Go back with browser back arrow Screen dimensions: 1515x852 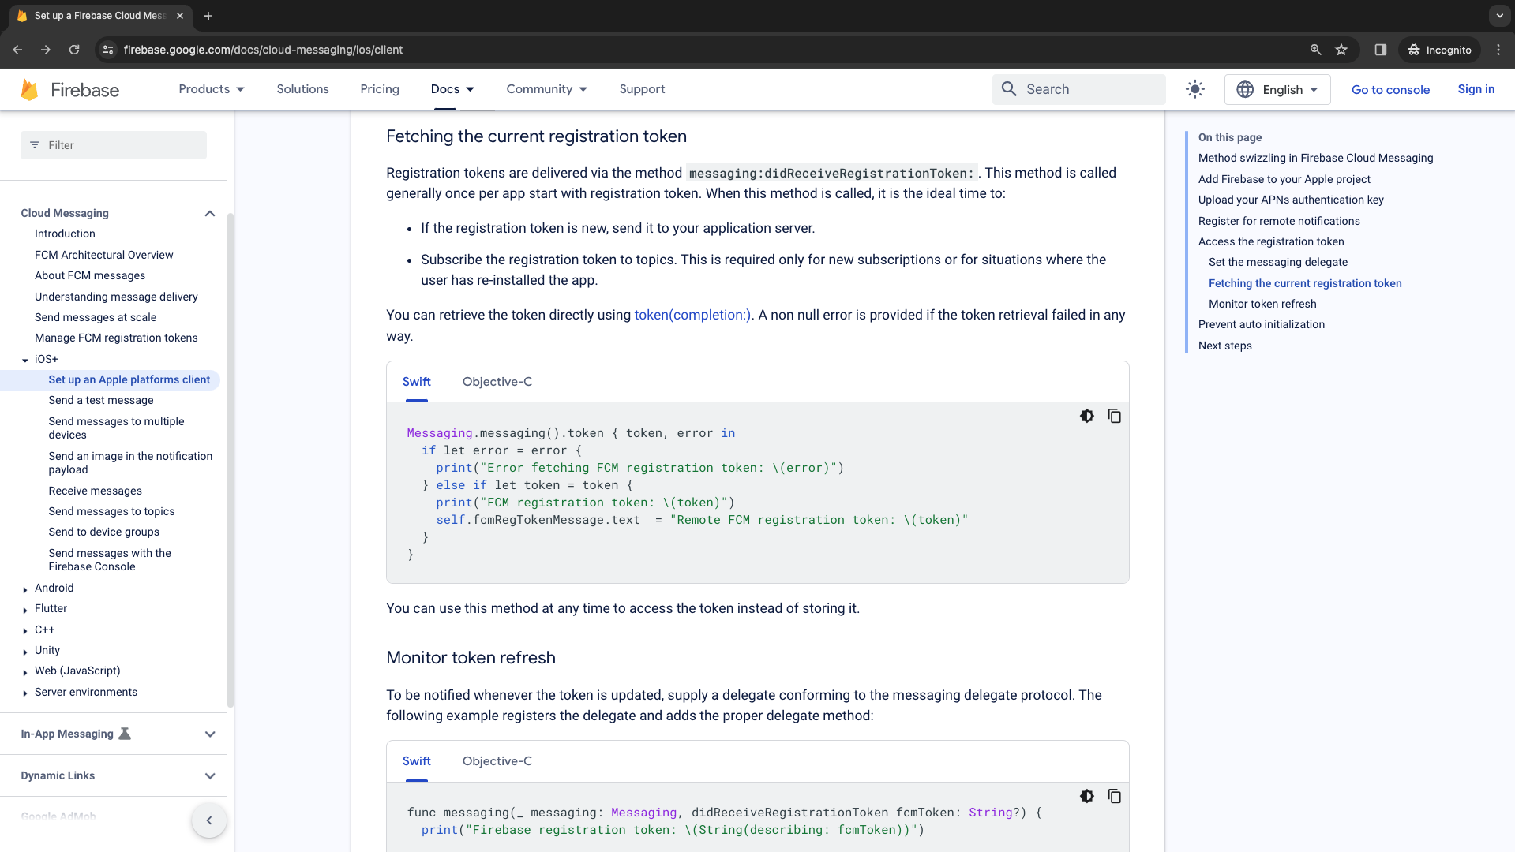(17, 50)
